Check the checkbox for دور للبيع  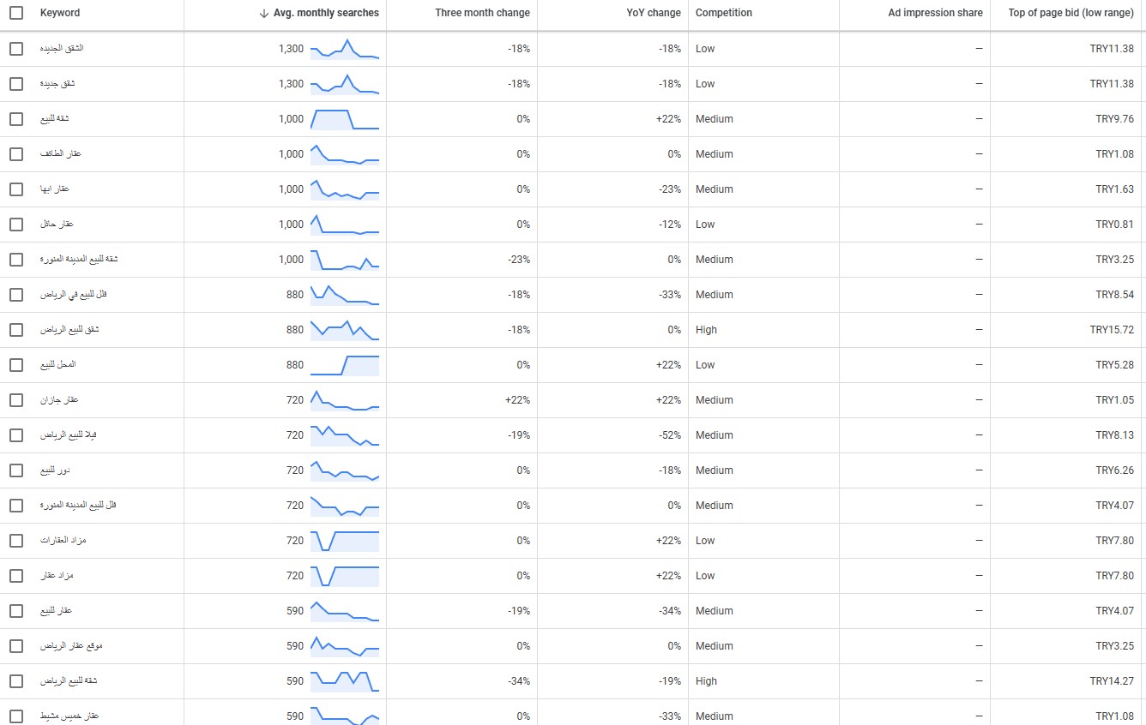[x=15, y=470]
